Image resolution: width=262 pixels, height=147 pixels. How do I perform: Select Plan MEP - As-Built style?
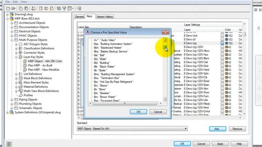(x=40, y=65)
